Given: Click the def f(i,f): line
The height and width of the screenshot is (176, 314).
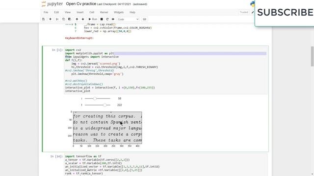Looking at the screenshot, I should tap(74, 60).
